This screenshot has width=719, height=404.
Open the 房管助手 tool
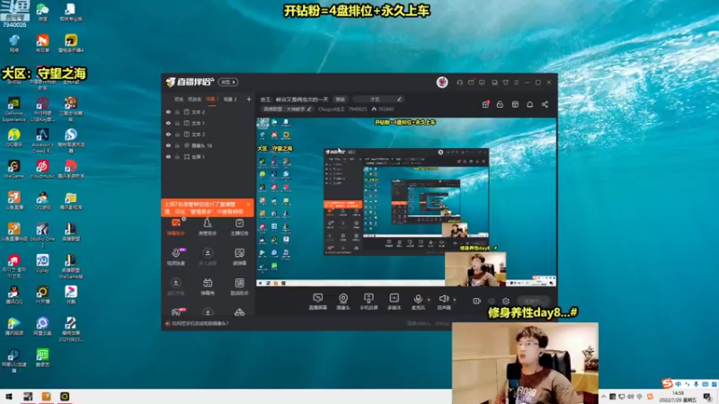(x=208, y=227)
